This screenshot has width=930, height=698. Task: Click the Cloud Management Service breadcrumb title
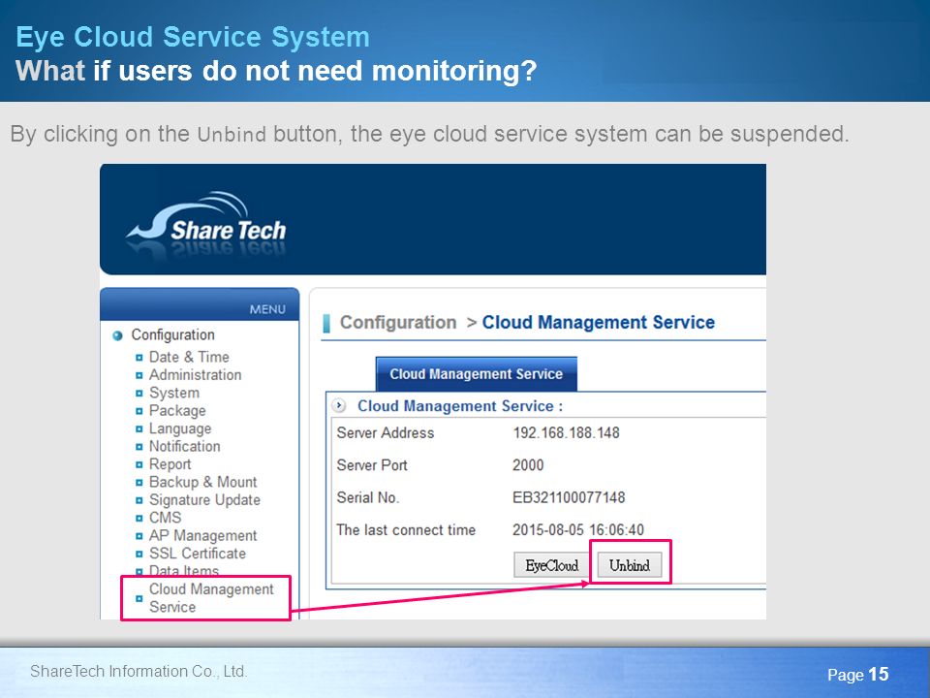click(x=598, y=322)
